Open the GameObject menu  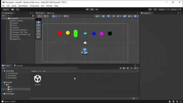point(23,6)
